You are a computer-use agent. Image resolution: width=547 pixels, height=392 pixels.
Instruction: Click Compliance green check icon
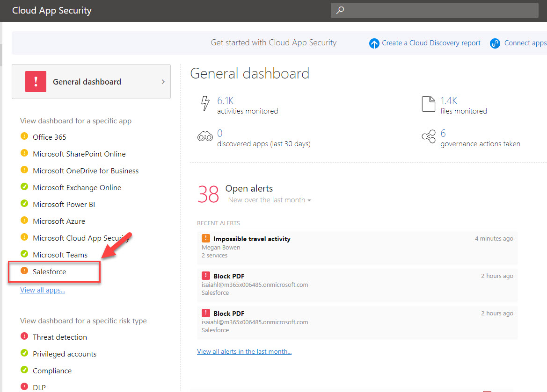[x=24, y=370]
